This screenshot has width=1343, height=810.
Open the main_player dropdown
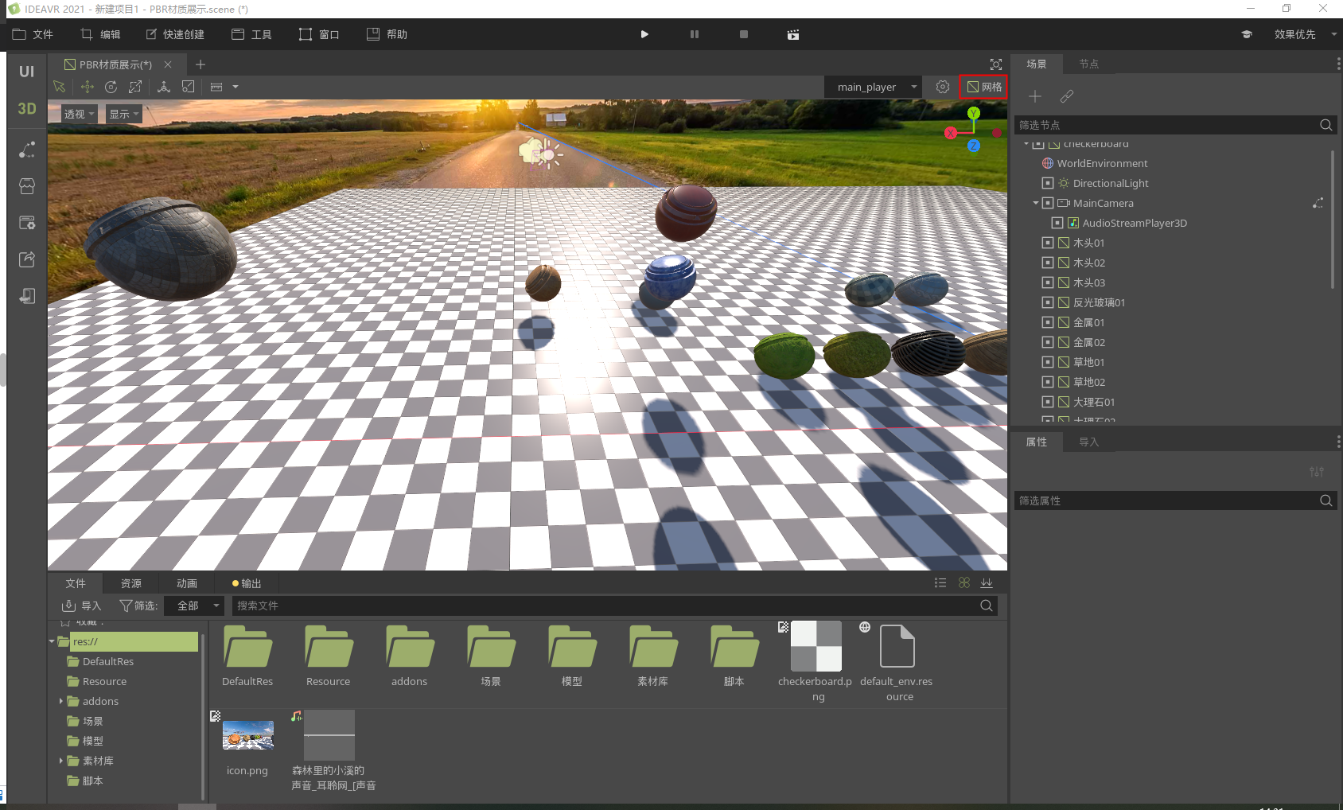pos(874,87)
